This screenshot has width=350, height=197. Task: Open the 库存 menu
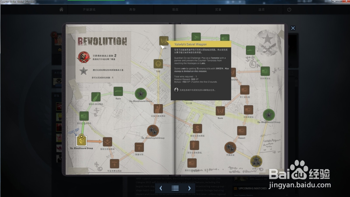(x=132, y=9)
